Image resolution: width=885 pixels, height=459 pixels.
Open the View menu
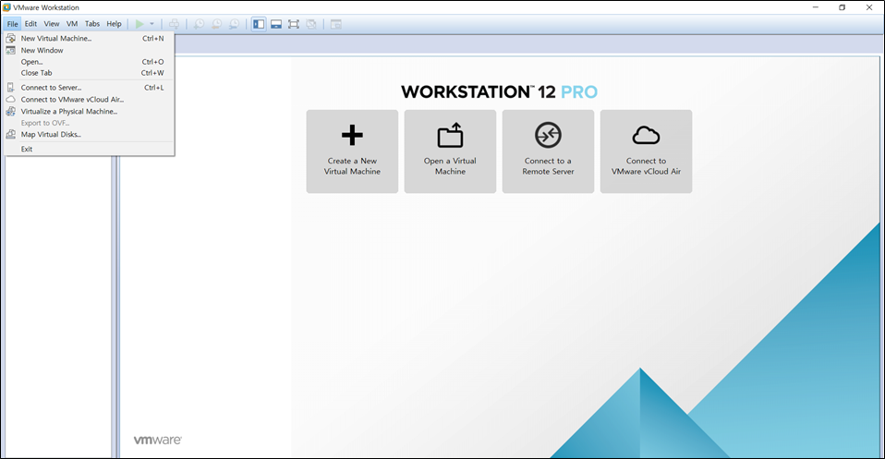pos(52,24)
